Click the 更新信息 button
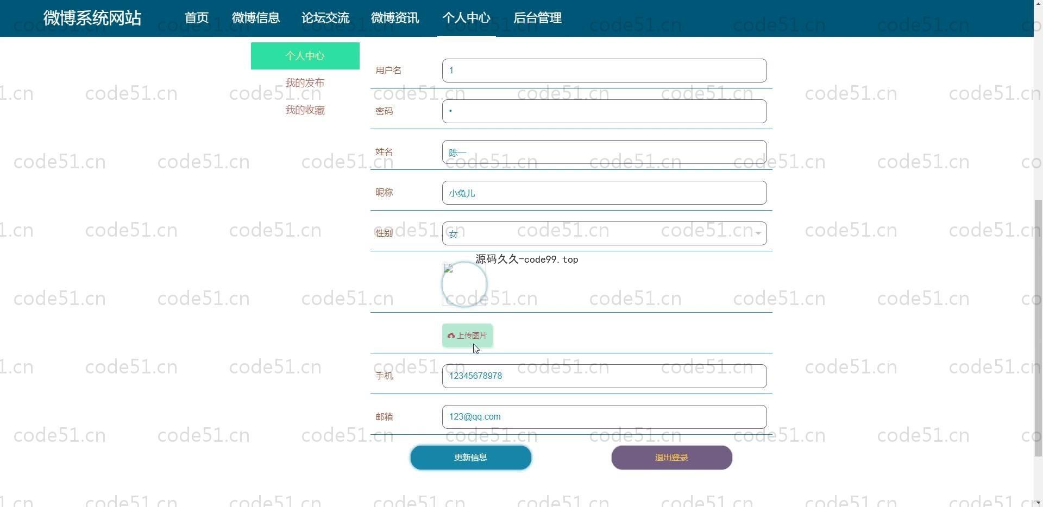Screen dimensions: 1043x507 pos(471,458)
